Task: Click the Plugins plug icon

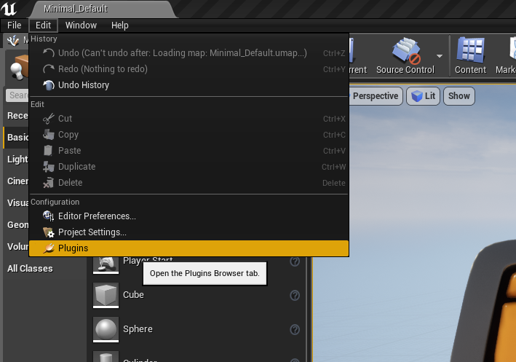Action: (x=49, y=248)
